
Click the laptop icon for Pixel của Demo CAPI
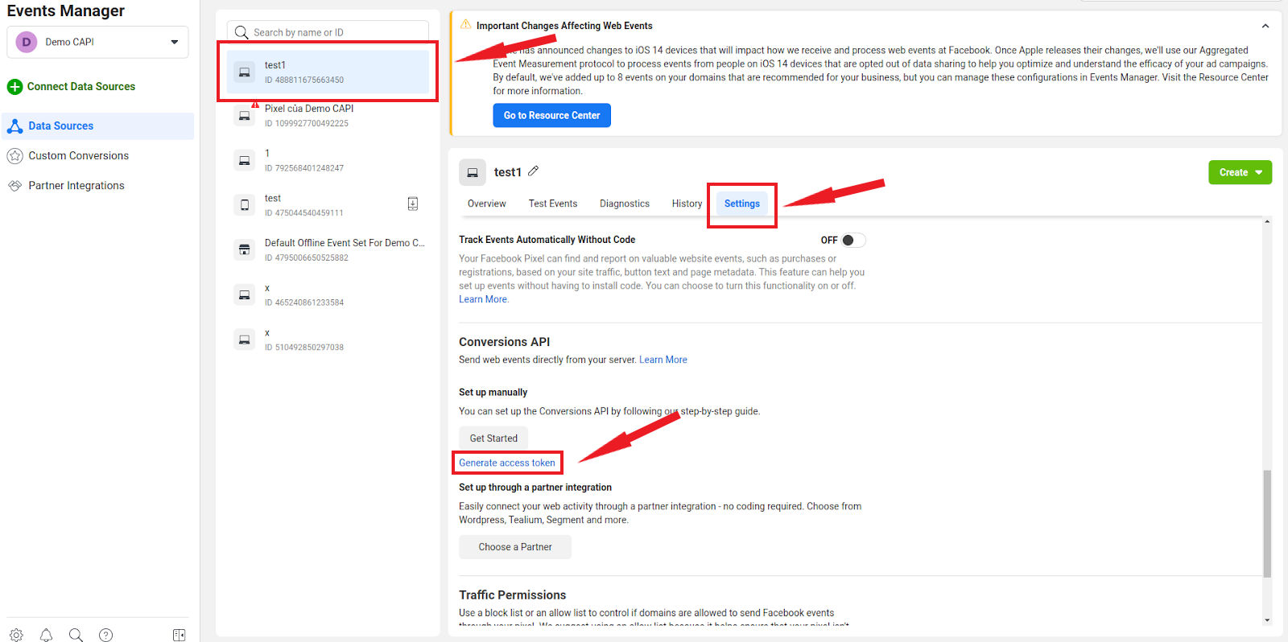click(x=245, y=116)
